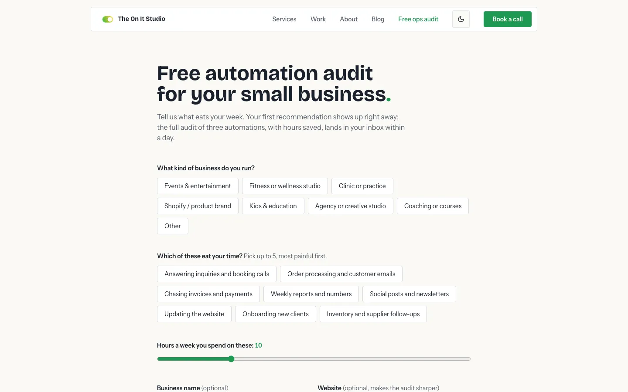Open the About page
The image size is (628, 392).
click(348, 19)
